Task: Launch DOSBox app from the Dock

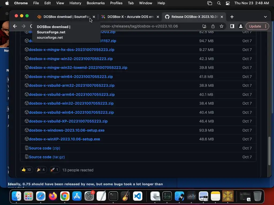Action: pyautogui.click(x=228, y=196)
